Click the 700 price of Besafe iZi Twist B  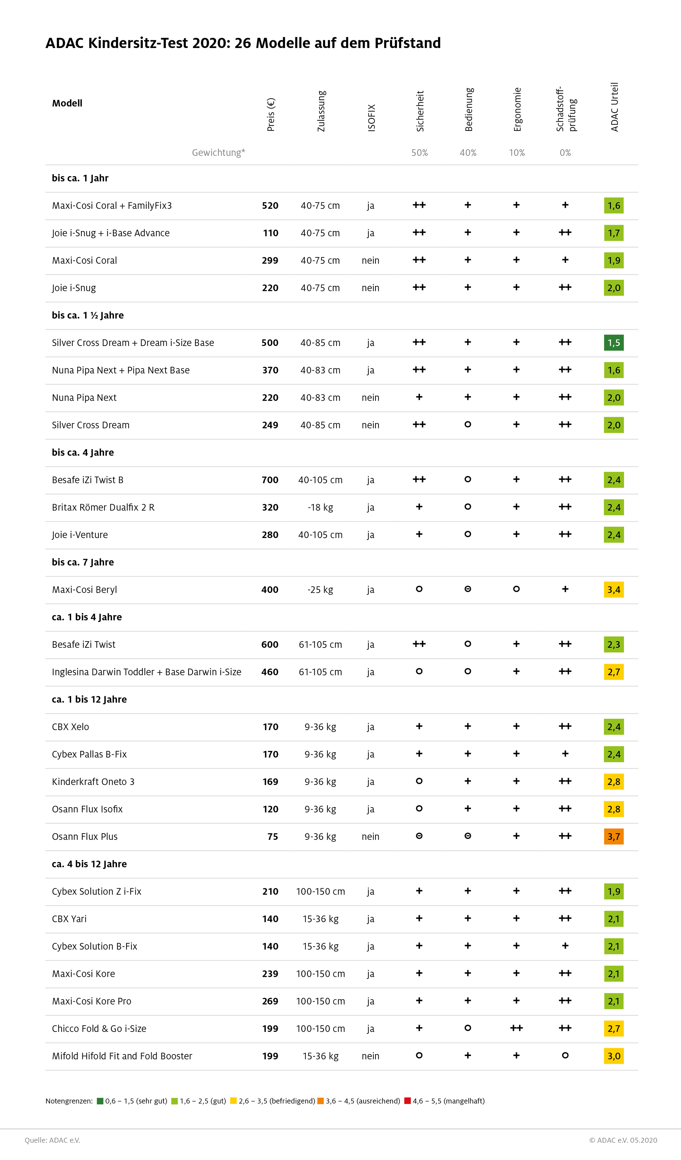point(270,480)
